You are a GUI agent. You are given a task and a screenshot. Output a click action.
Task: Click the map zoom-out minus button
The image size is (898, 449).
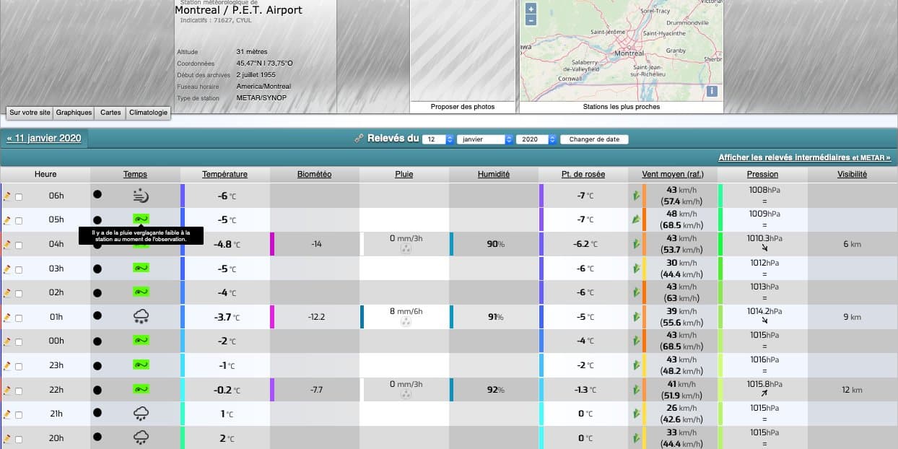point(531,21)
